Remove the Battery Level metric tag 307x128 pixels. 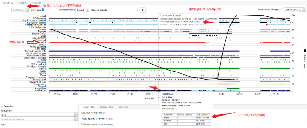[300, 10]
